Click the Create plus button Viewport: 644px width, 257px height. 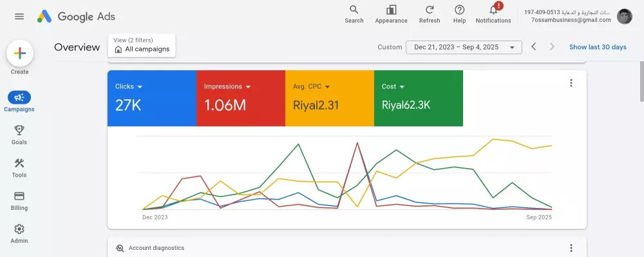[x=20, y=53]
